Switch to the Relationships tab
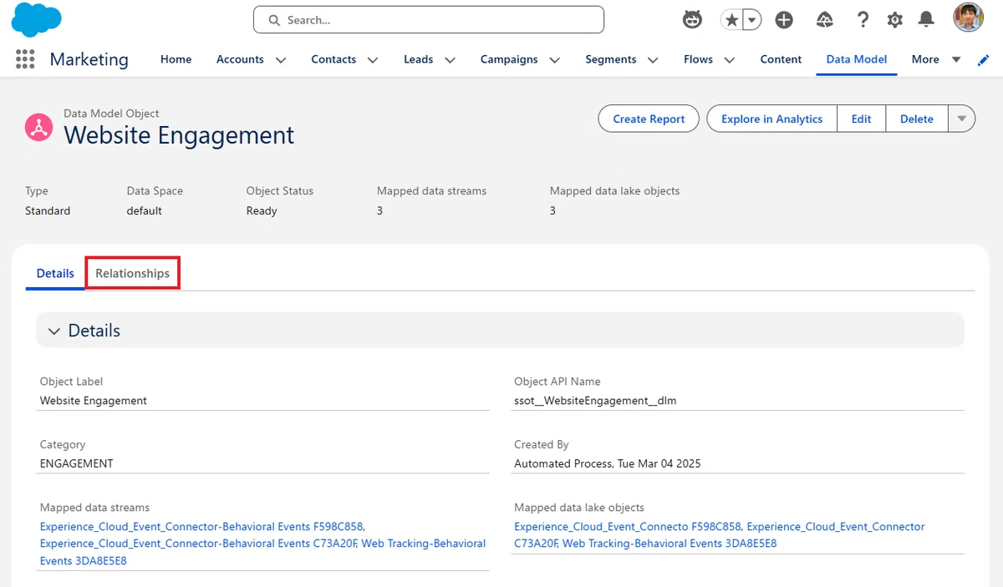This screenshot has height=587, width=1003. 132,273
